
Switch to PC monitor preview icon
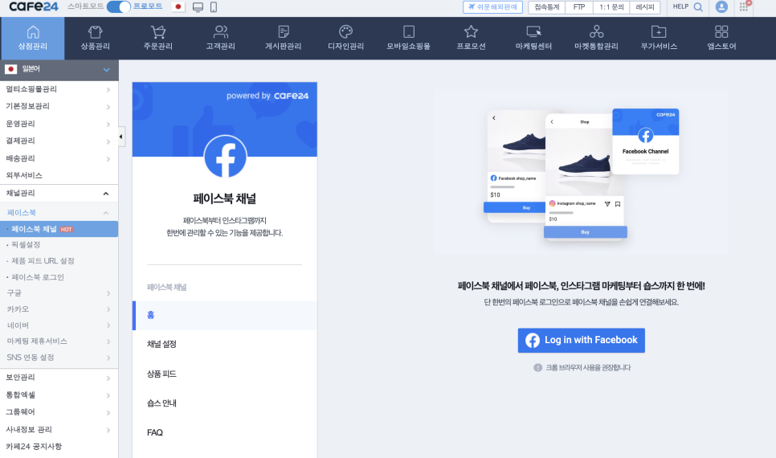coord(198,7)
